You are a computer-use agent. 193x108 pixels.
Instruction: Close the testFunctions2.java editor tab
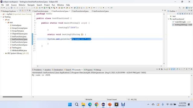(70, 11)
